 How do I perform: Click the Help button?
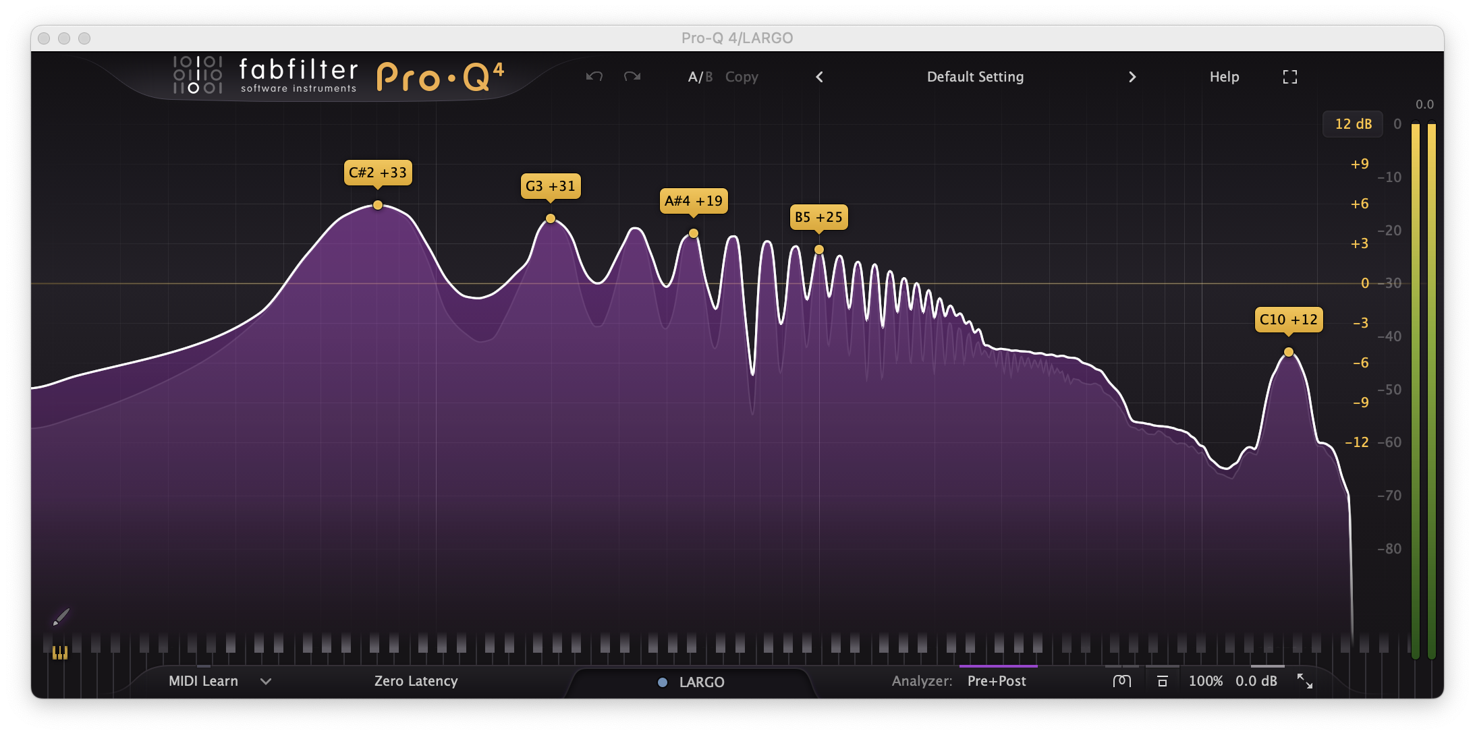[1224, 77]
